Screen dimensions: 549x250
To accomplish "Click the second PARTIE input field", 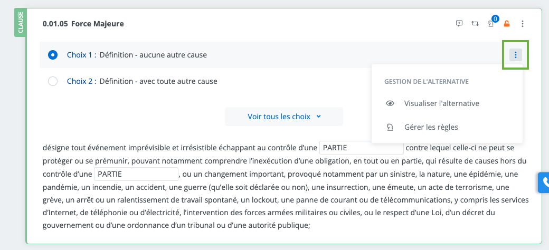I will click(136, 174).
